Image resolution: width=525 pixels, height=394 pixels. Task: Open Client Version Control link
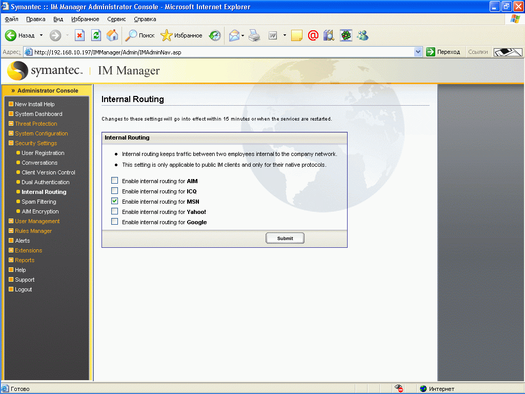[x=48, y=172]
